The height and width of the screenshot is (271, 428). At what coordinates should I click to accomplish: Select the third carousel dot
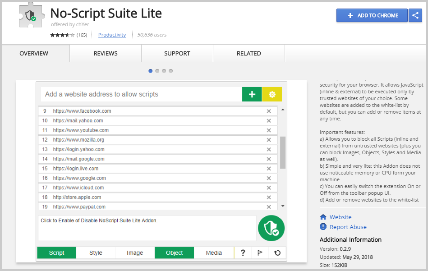pos(164,71)
